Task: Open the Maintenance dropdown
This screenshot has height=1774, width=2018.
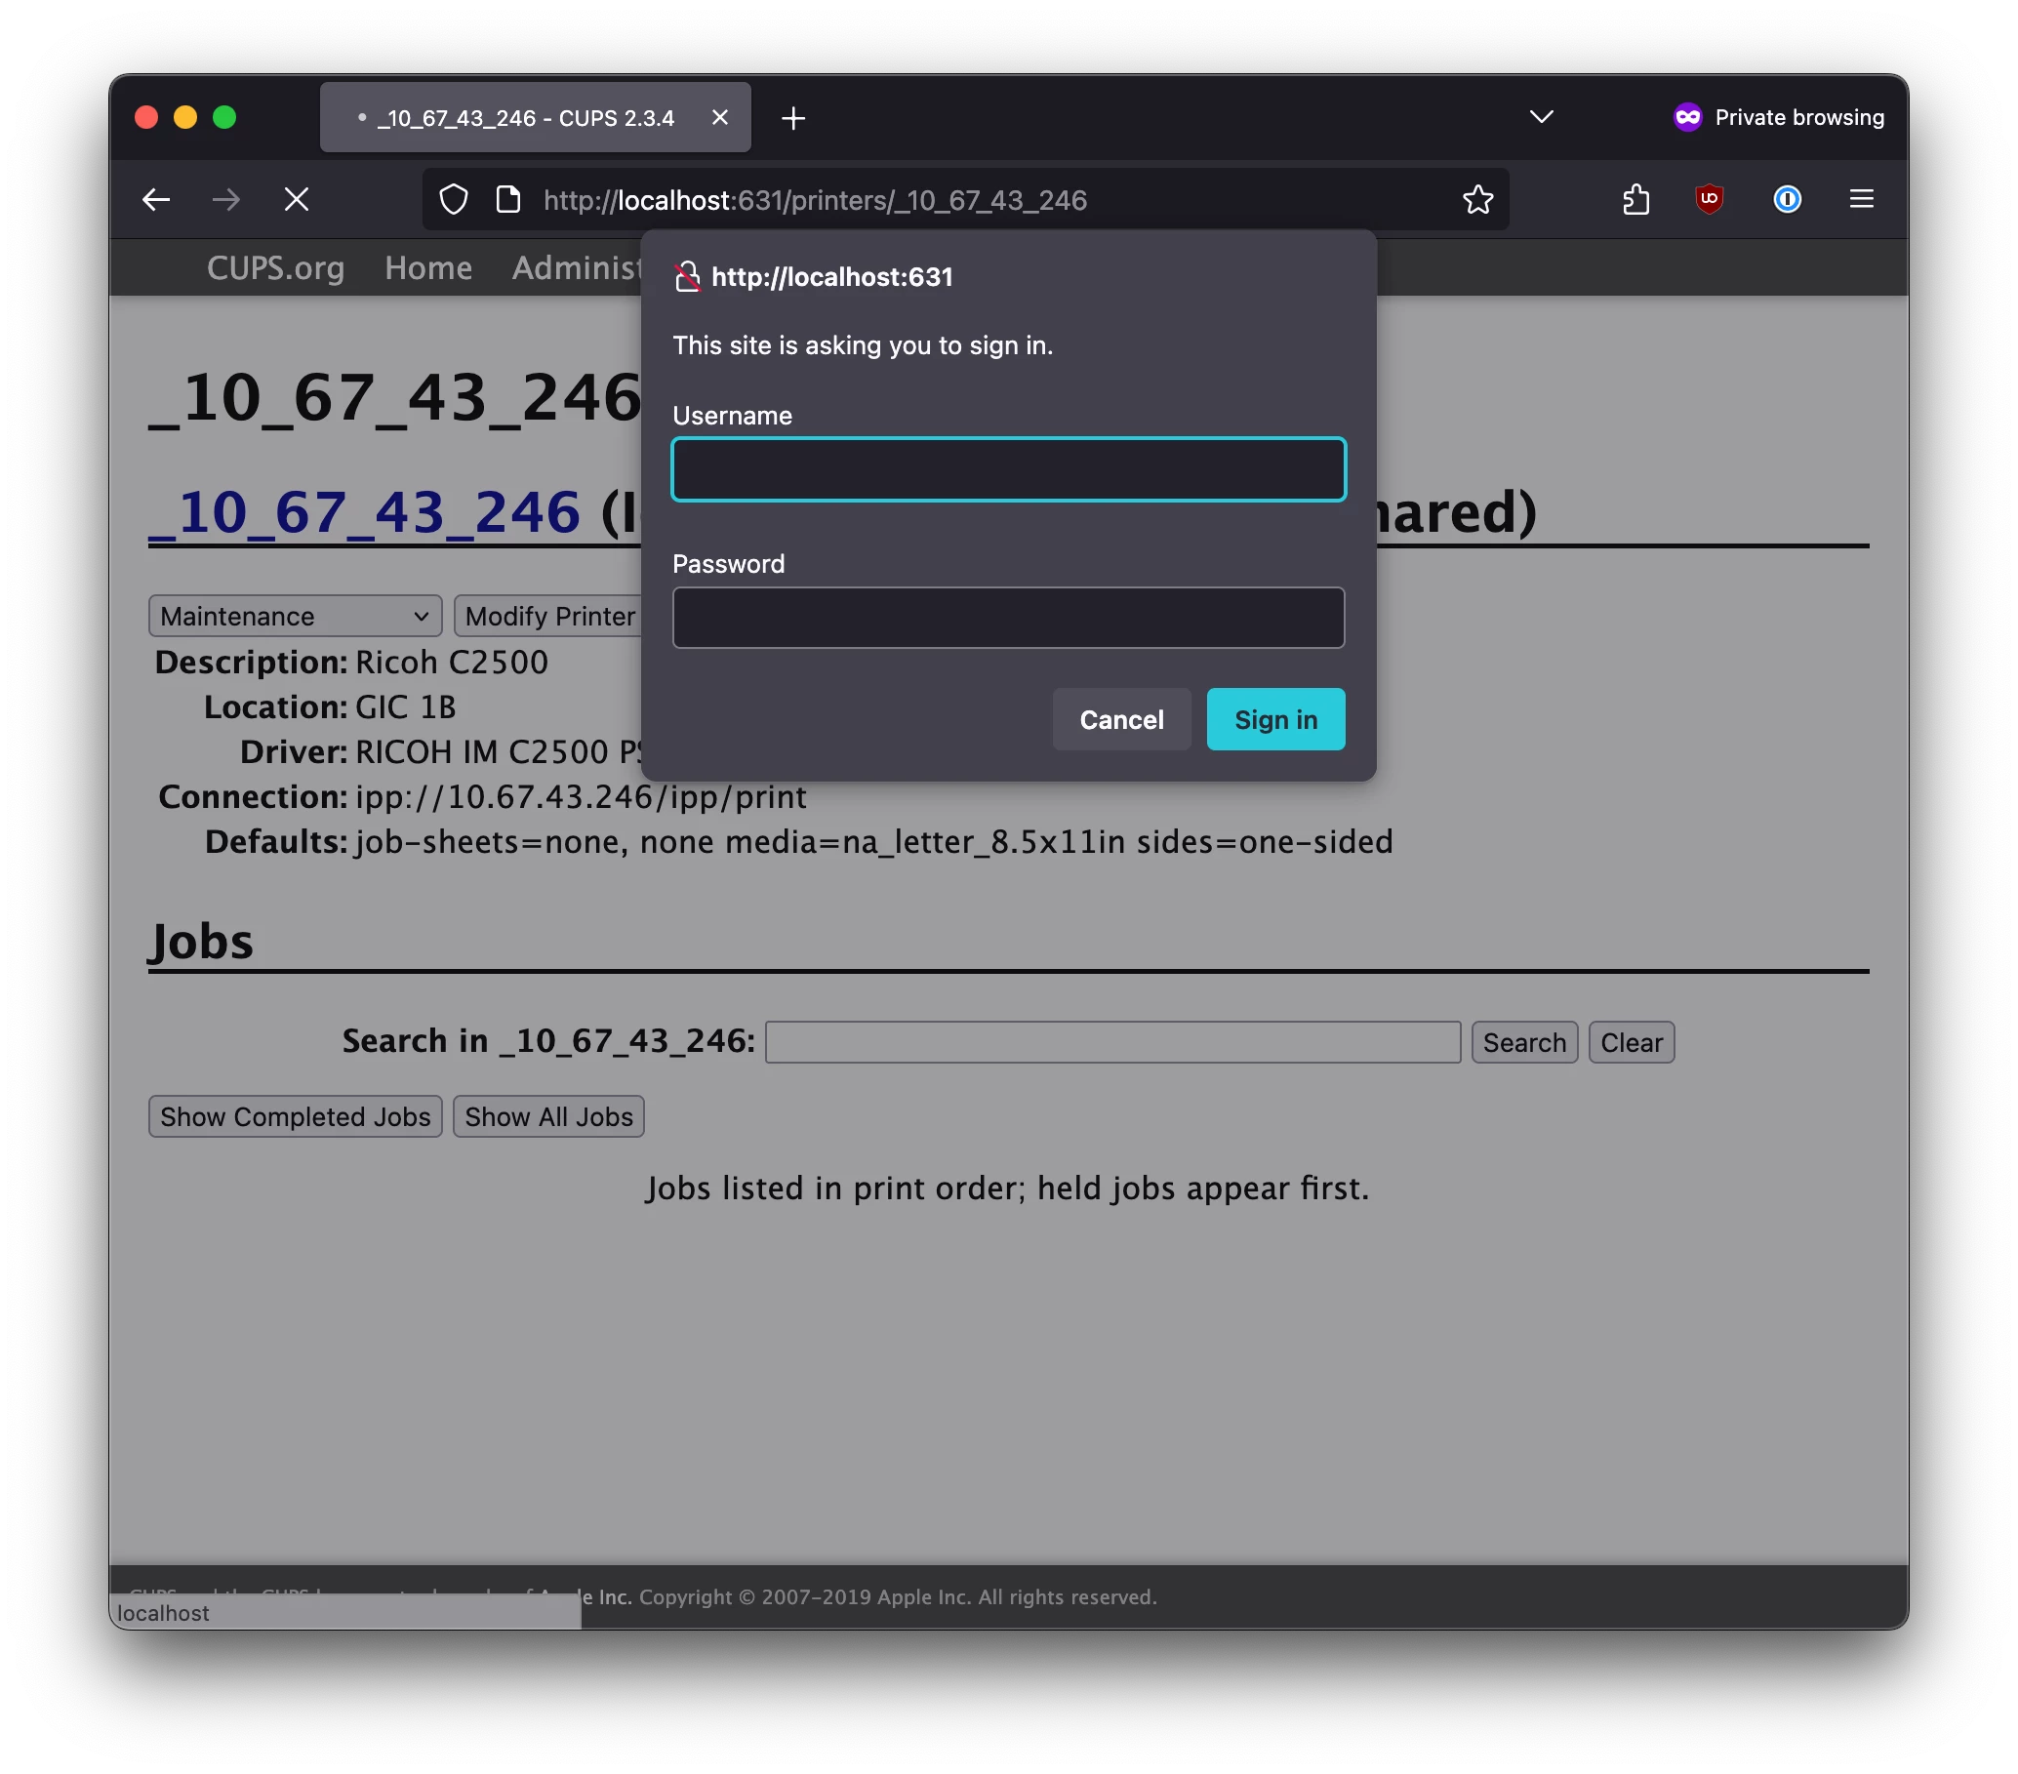Action: (294, 616)
